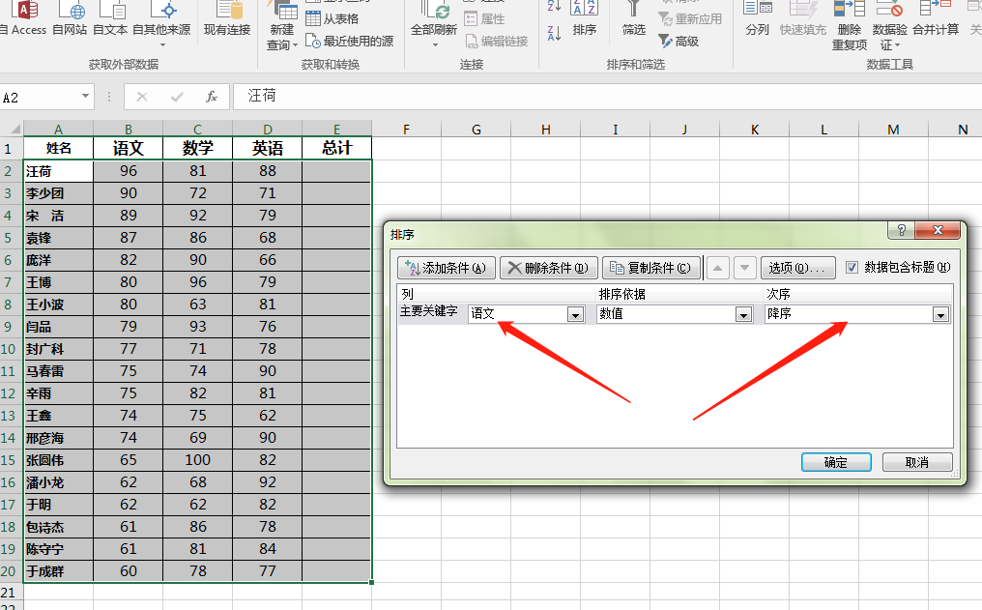Click 重新应用 reapply filter
The width and height of the screenshot is (982, 610).
690,18
